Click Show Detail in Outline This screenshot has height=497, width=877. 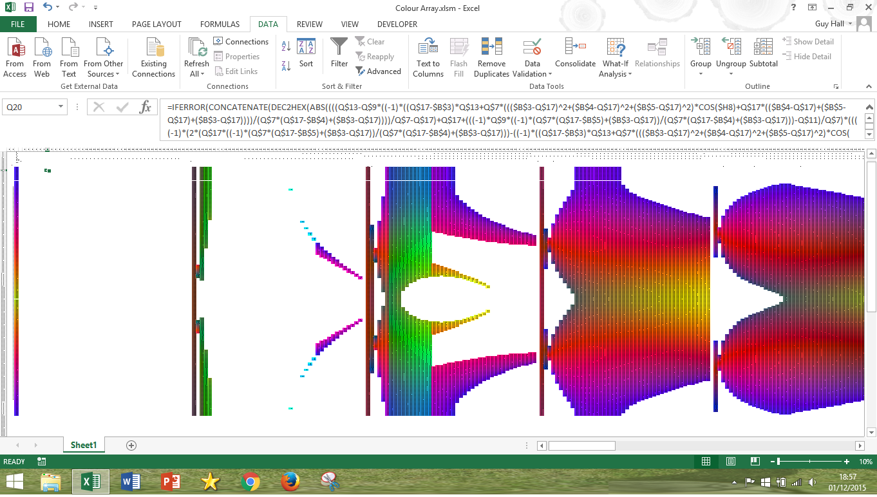click(808, 42)
